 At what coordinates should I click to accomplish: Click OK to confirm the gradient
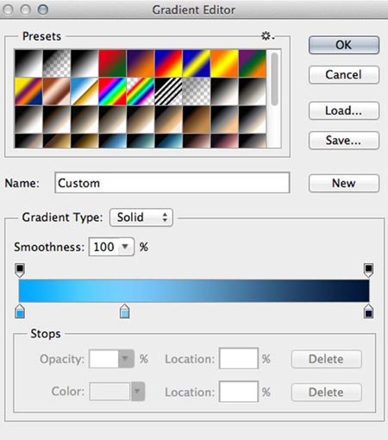pos(344,45)
